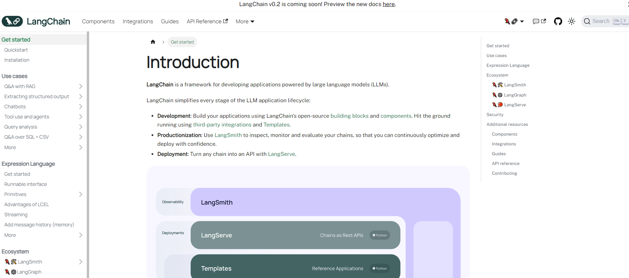Toggle light and dark mode
Screen dimensions: 629x278
[572, 21]
